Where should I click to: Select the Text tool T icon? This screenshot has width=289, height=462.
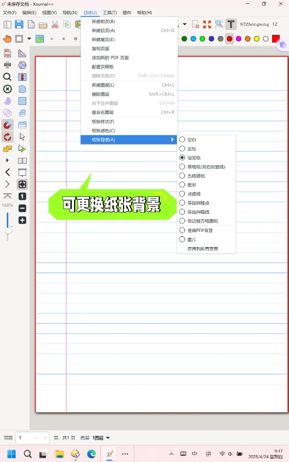pos(231,24)
